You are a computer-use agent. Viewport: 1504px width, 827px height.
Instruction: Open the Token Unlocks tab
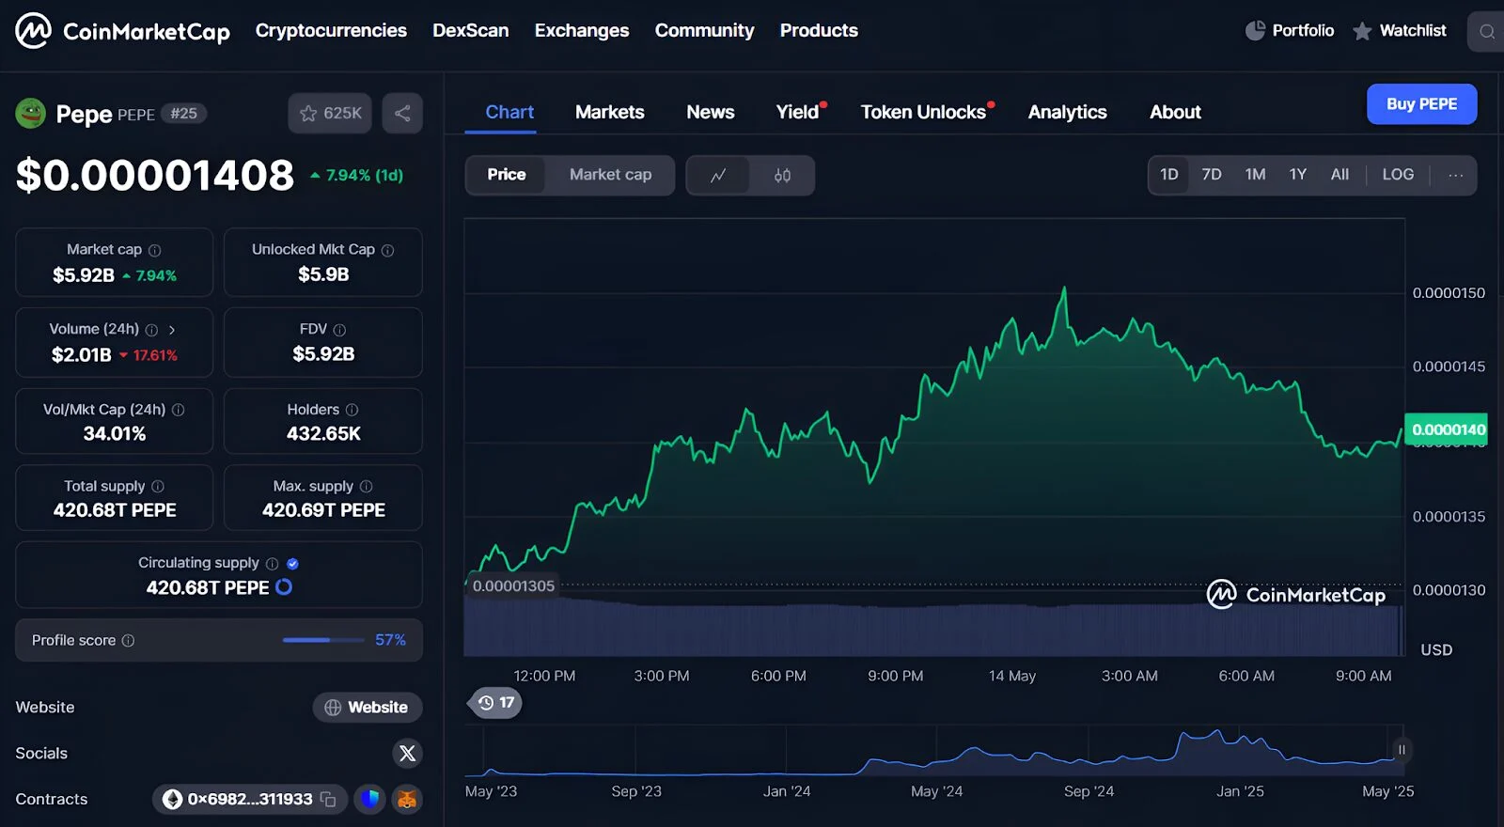click(923, 112)
